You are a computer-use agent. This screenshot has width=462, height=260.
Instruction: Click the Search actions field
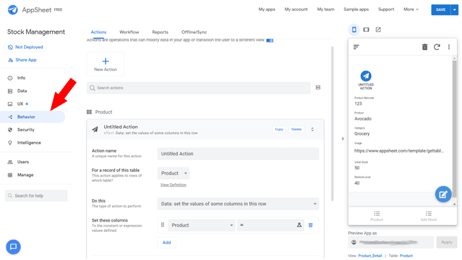click(x=198, y=88)
